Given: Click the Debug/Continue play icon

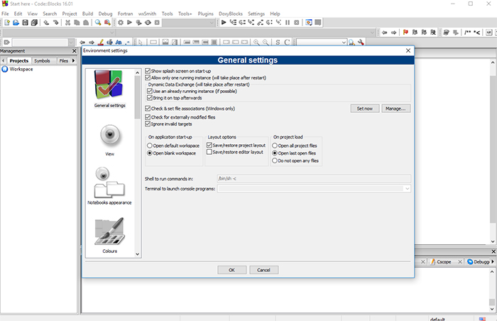Looking at the screenshot, I should click(x=224, y=23).
